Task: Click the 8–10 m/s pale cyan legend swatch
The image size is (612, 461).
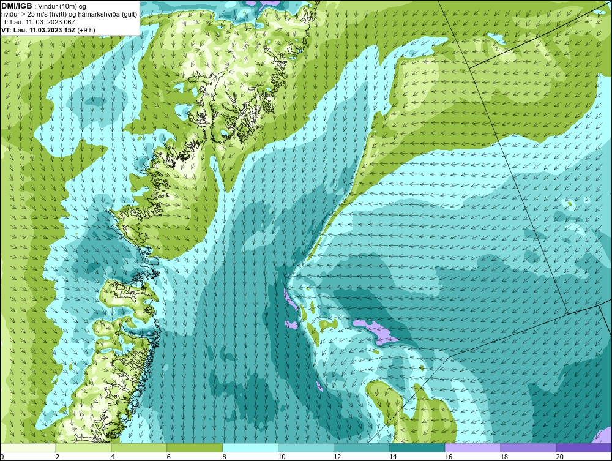Action: (x=250, y=448)
